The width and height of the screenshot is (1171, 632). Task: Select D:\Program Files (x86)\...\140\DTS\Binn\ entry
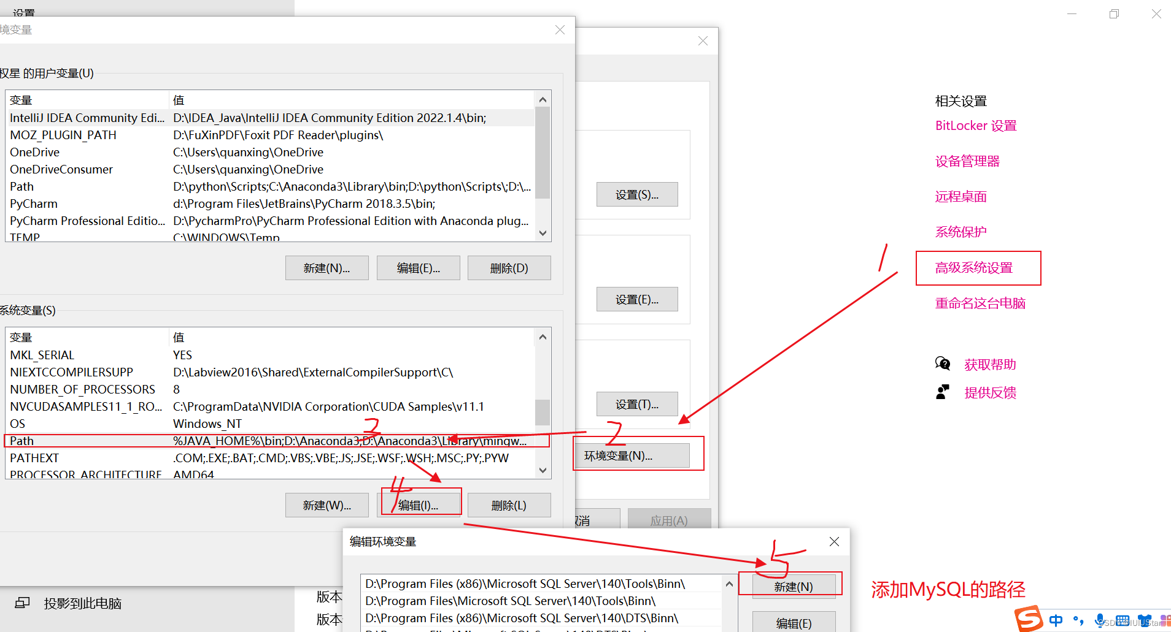pos(542,618)
